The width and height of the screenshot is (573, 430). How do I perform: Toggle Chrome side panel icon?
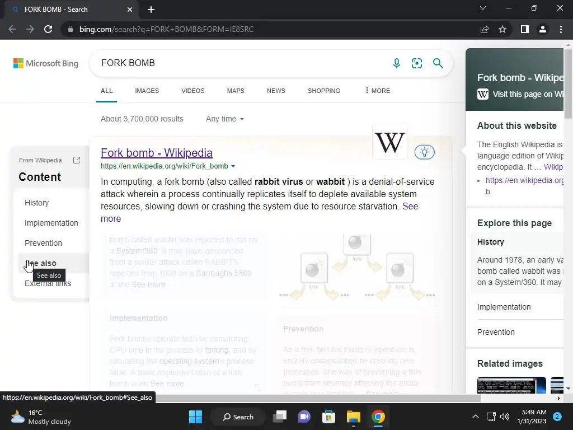click(x=525, y=29)
